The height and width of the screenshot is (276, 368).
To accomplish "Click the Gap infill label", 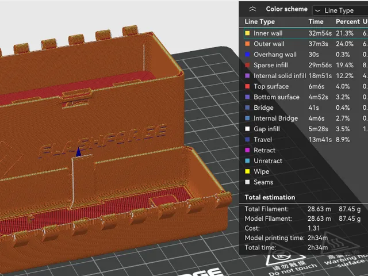I will [267, 129].
